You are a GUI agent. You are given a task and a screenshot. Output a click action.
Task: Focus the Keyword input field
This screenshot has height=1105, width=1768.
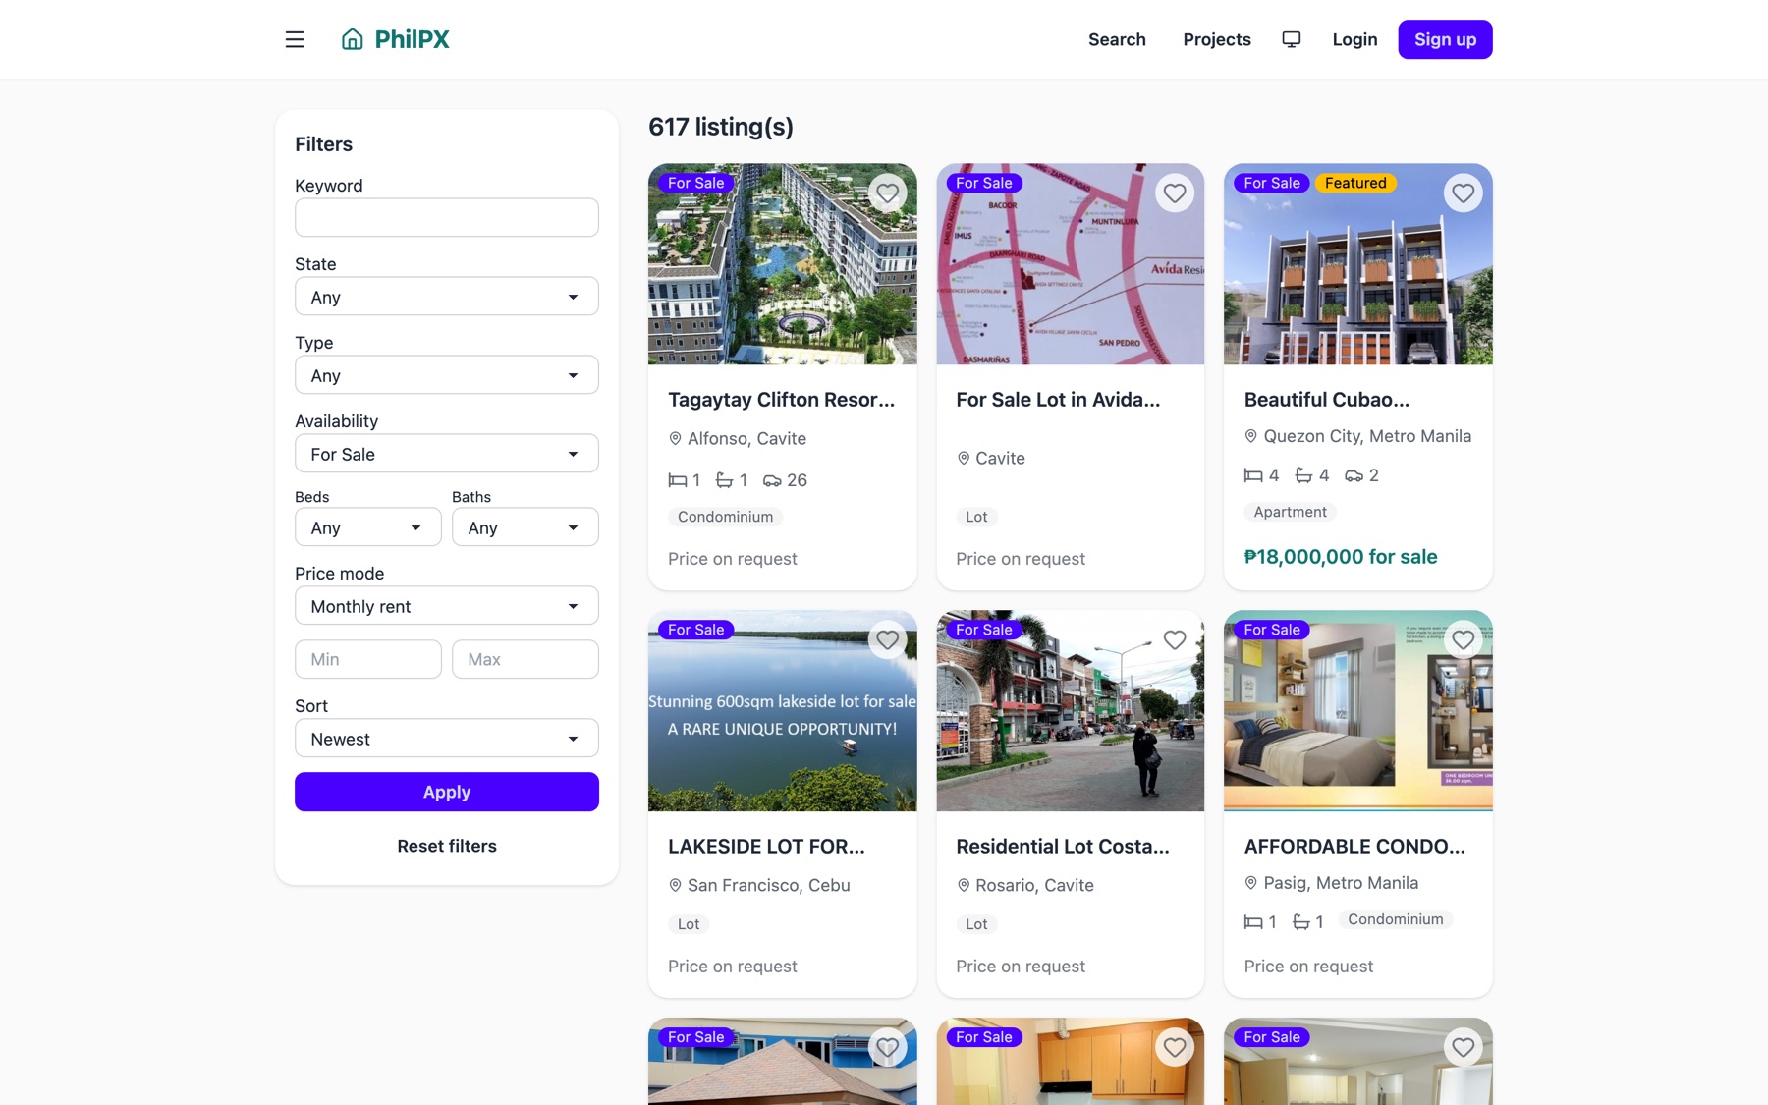(x=447, y=217)
